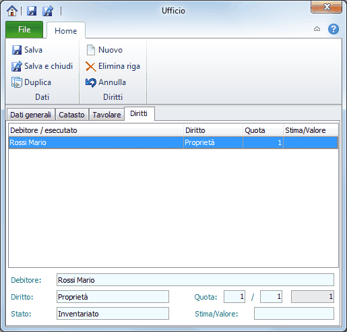Viewport: 347px width, 332px height.
Task: Click the quick-access save and close icon
Action: click(x=48, y=11)
